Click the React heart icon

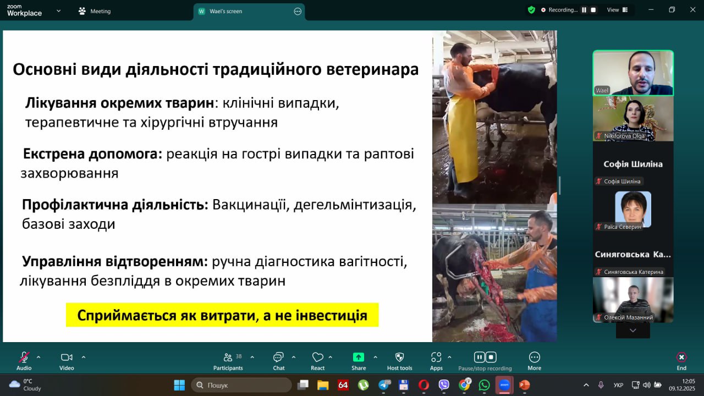(x=317, y=358)
